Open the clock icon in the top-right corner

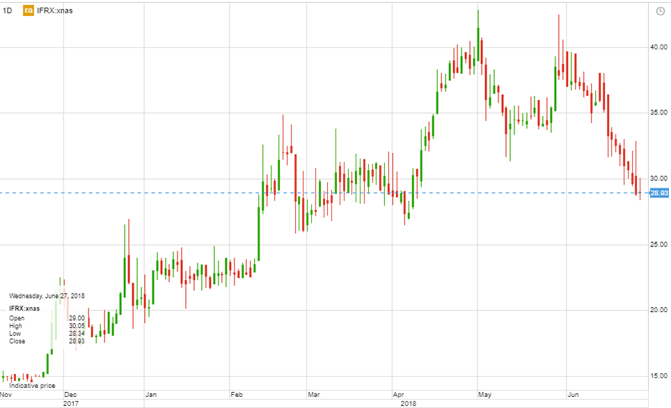tap(661, 11)
